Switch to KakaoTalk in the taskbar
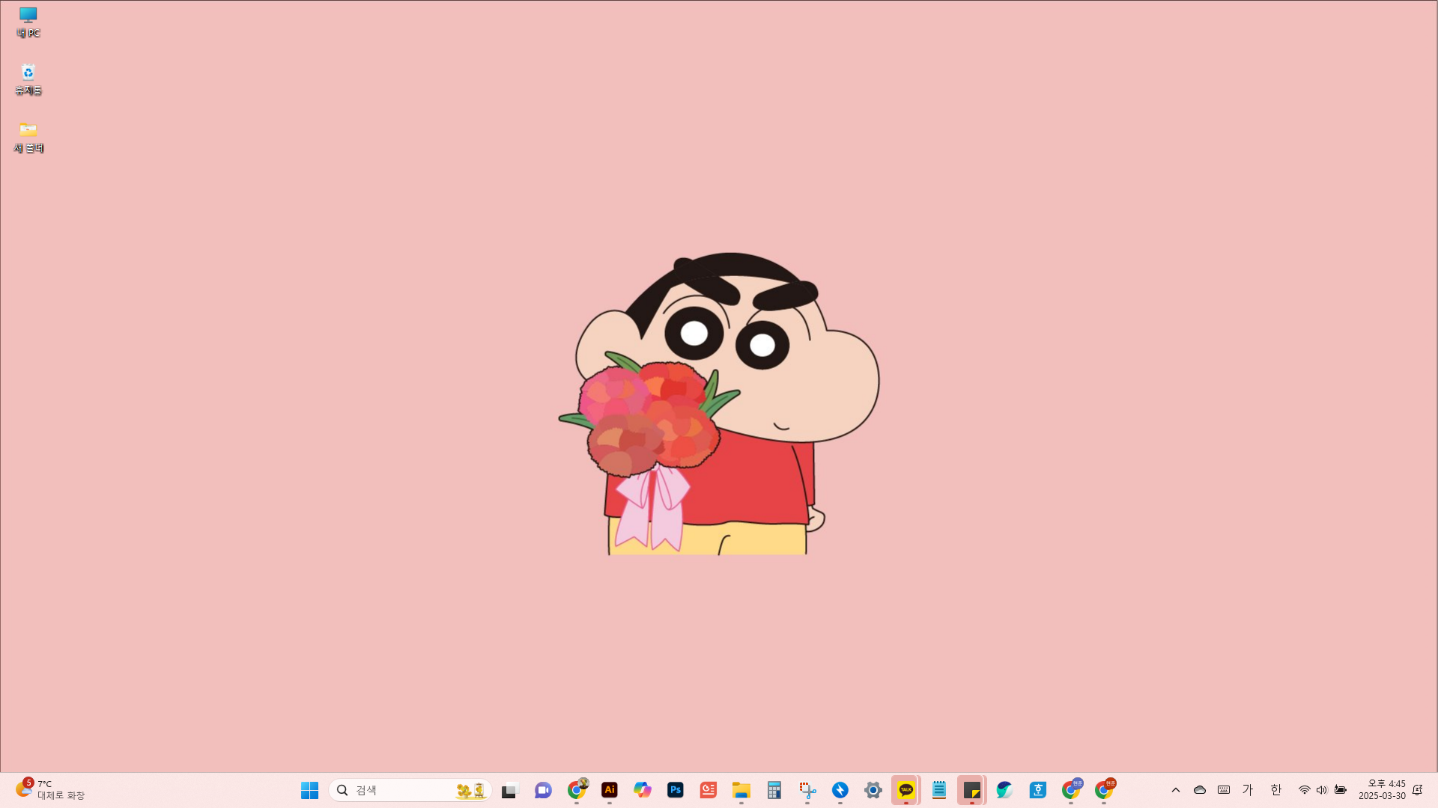Image resolution: width=1438 pixels, height=808 pixels. coord(906,790)
